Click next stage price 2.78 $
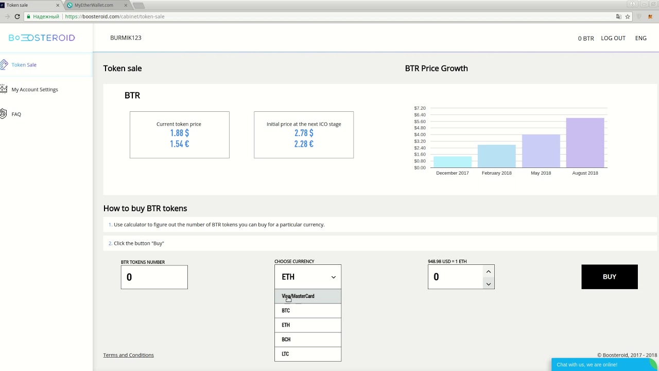This screenshot has height=371, width=659. tap(304, 133)
